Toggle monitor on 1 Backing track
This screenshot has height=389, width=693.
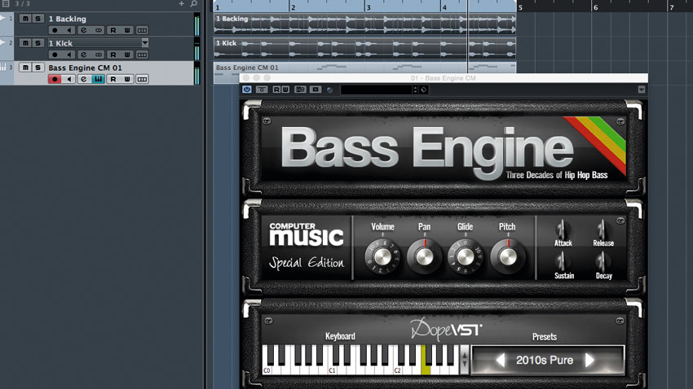69,30
